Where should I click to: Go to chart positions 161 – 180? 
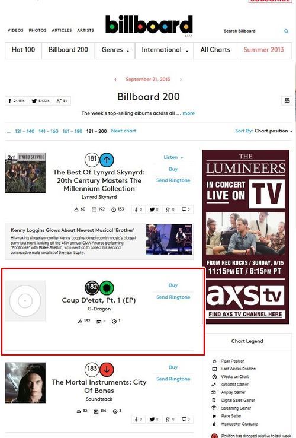point(72,131)
